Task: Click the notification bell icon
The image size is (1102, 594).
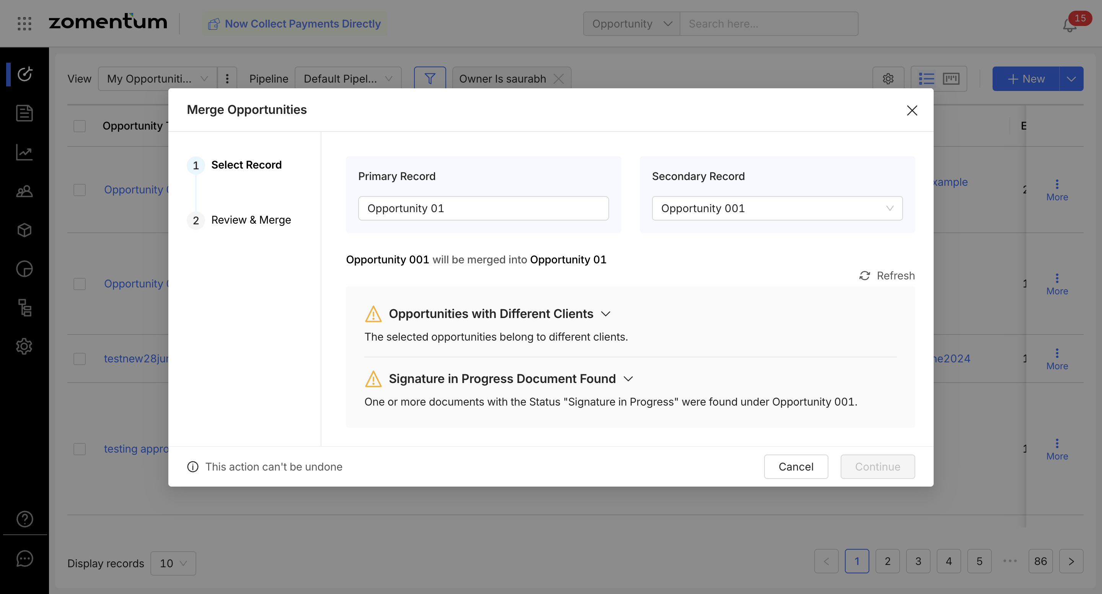Action: [1069, 25]
